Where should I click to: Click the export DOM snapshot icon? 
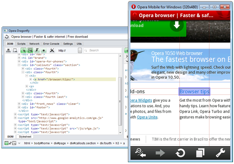(15, 50)
